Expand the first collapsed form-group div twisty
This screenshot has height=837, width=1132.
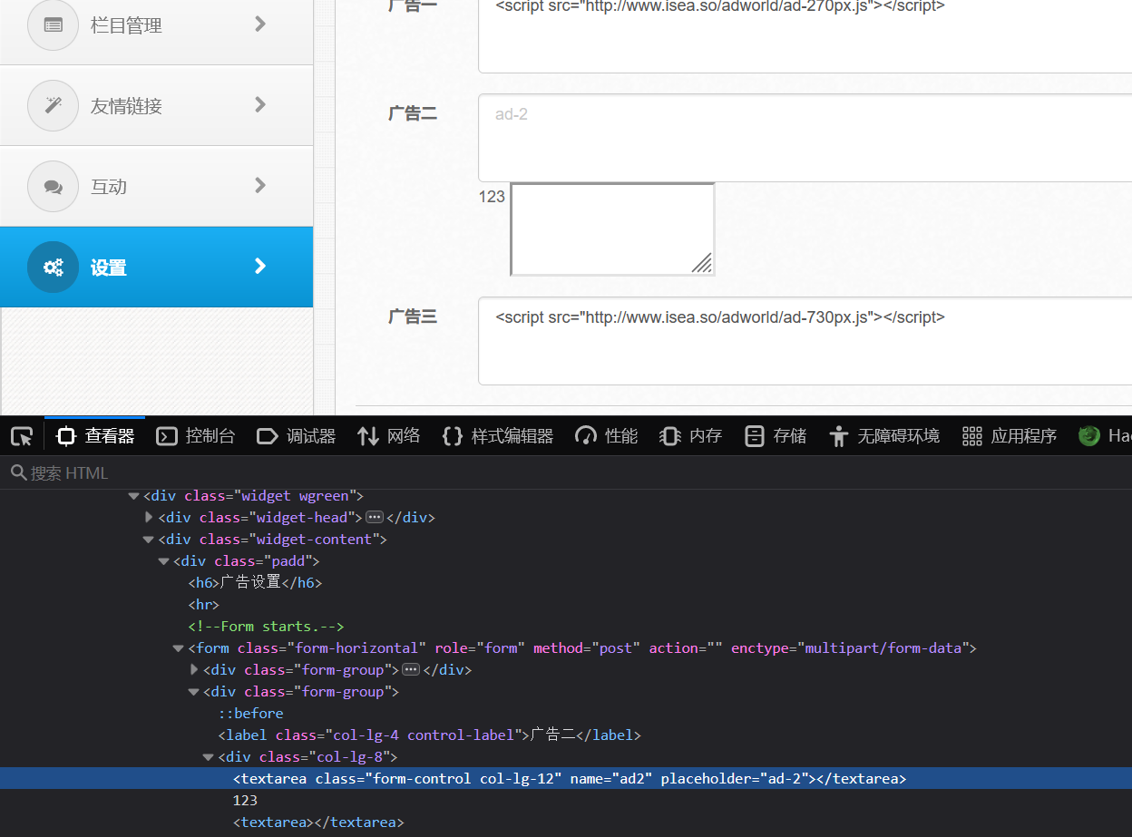pyautogui.click(x=194, y=670)
